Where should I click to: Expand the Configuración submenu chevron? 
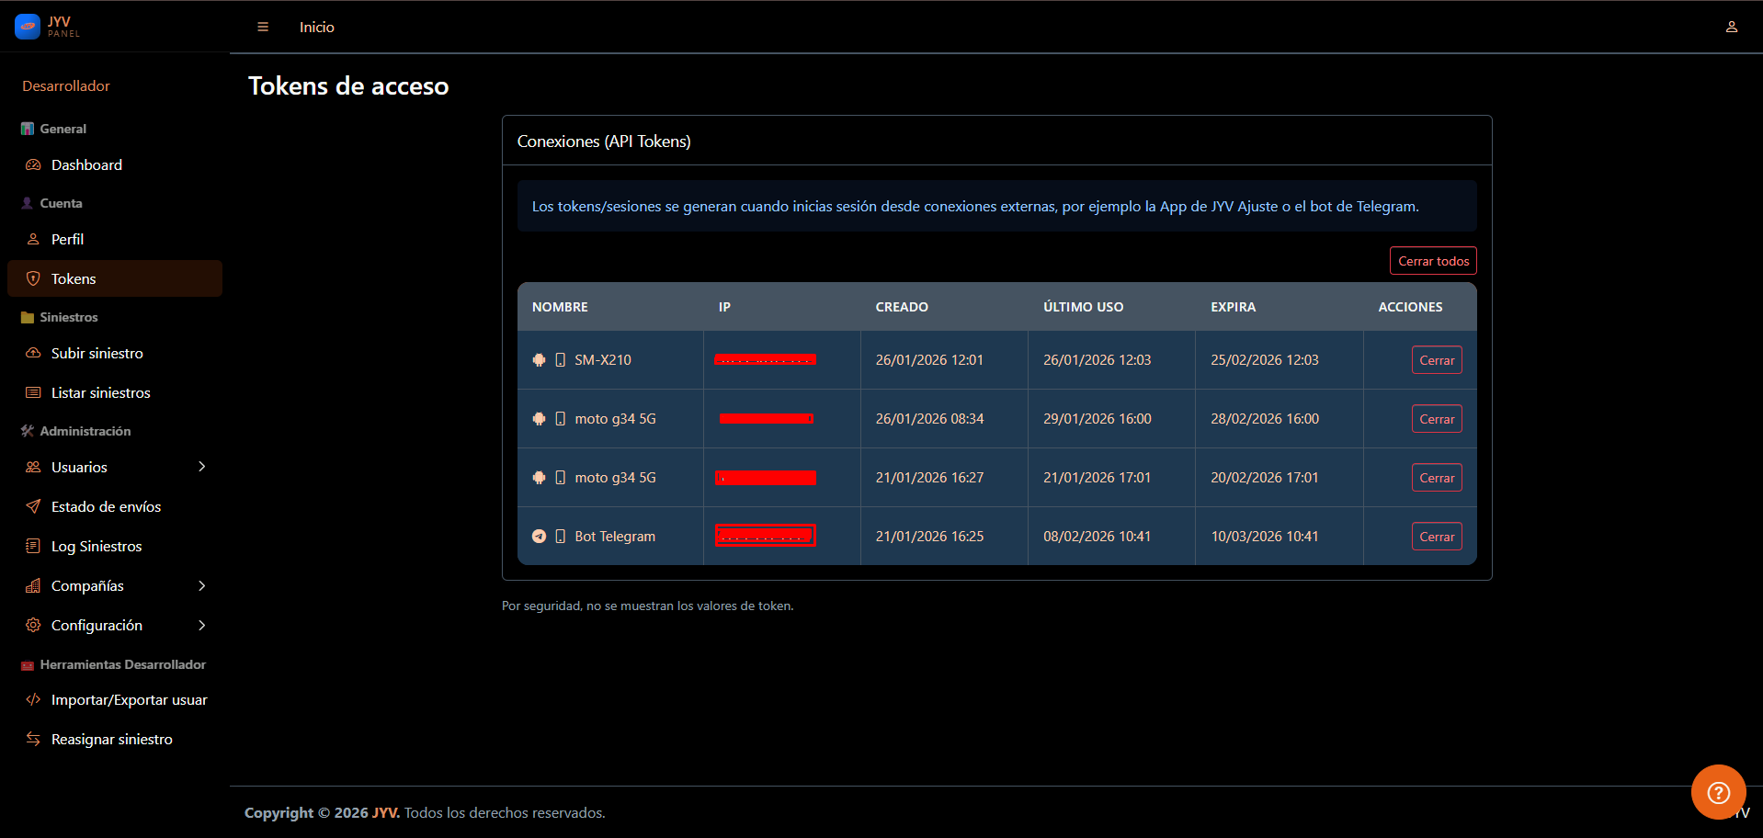202,625
